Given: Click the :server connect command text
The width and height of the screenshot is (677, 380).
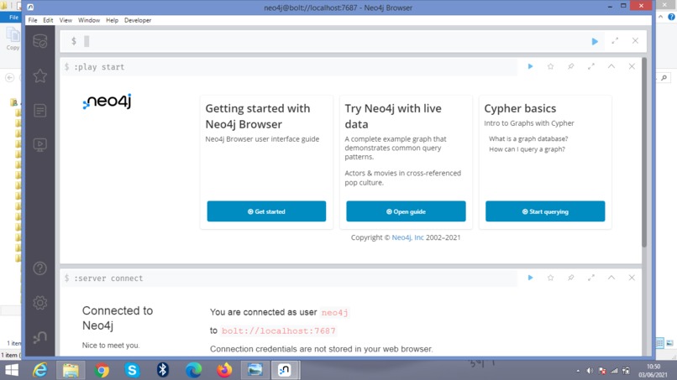Looking at the screenshot, I should pyautogui.click(x=108, y=278).
